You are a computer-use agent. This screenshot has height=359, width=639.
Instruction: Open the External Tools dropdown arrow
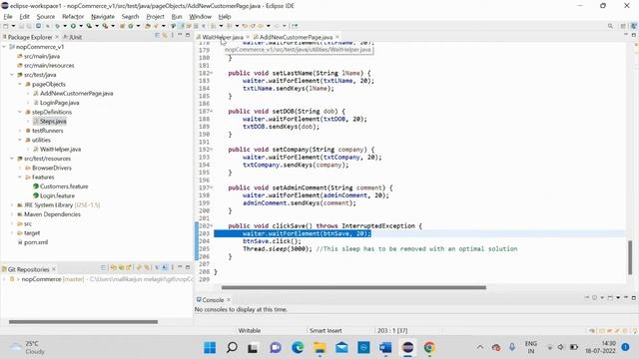point(113,26)
